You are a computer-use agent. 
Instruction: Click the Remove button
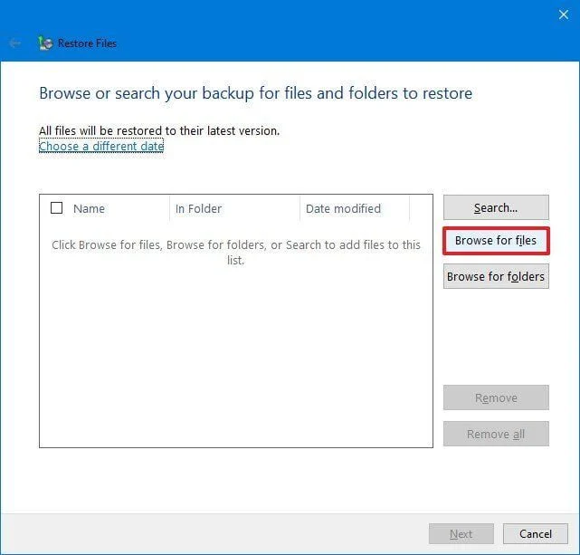[496, 397]
